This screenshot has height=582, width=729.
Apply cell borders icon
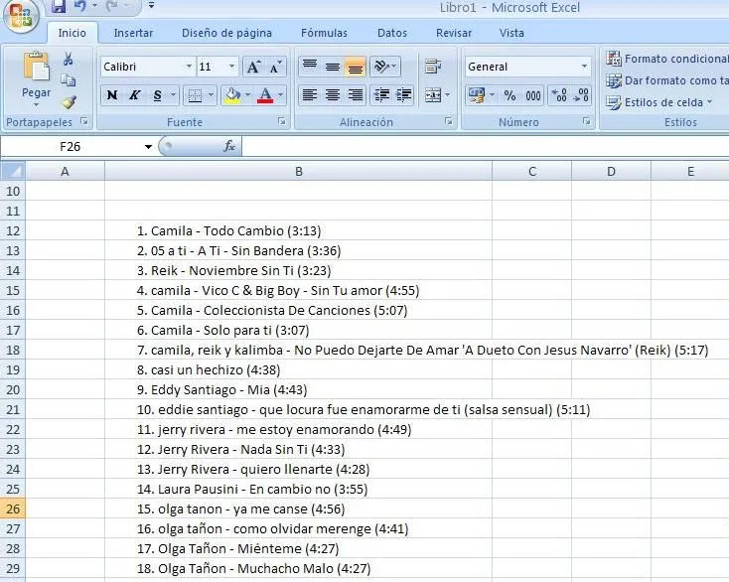pos(195,95)
